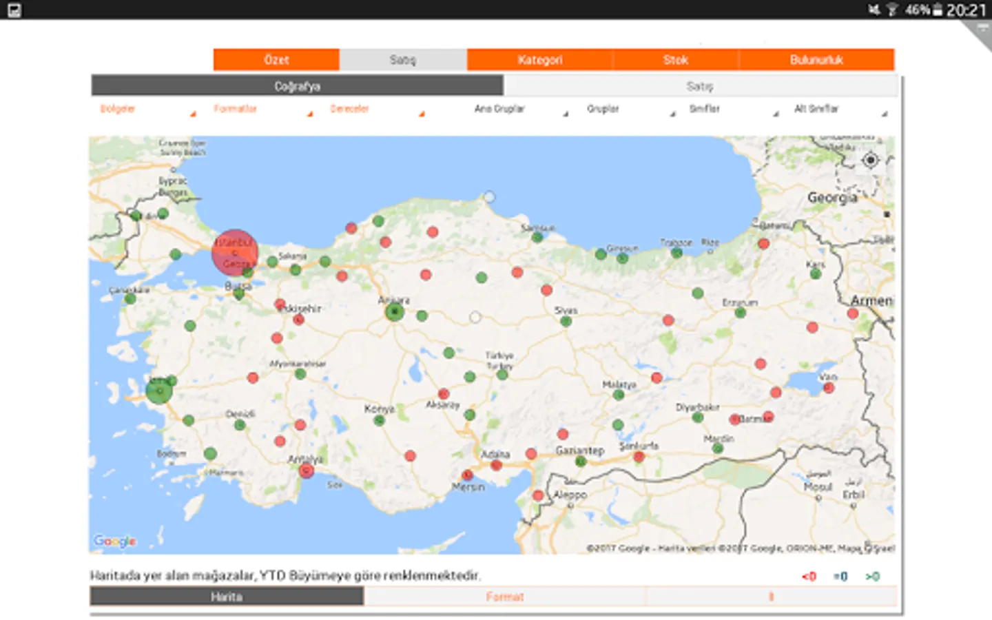Click the Google logo on the map

click(115, 541)
